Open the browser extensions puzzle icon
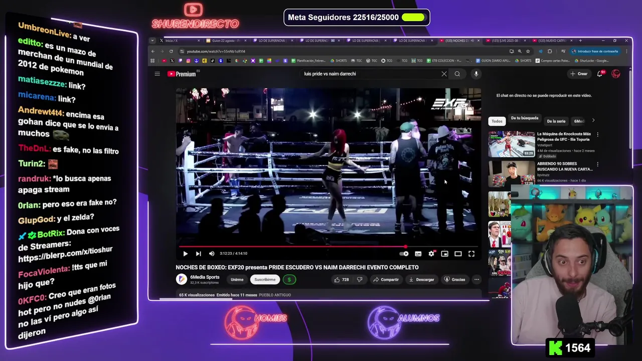 point(550,51)
